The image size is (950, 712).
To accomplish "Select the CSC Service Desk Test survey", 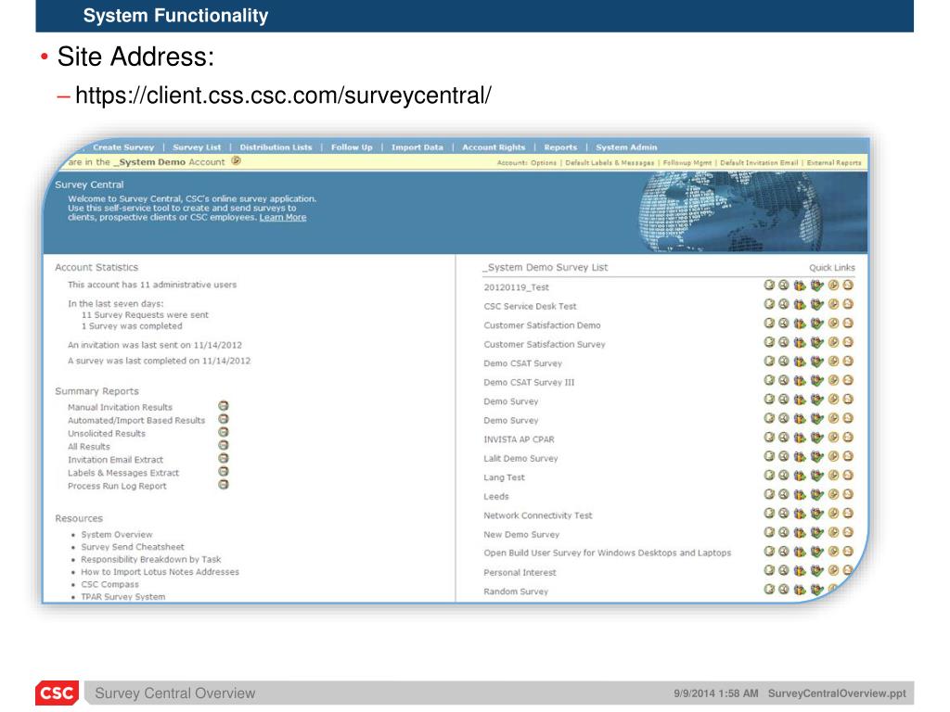I will point(530,306).
